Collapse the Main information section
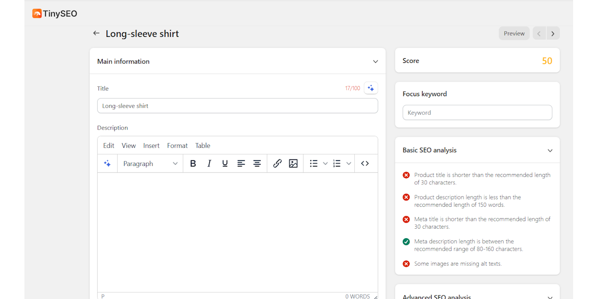This screenshot has width=598, height=299. [375, 61]
